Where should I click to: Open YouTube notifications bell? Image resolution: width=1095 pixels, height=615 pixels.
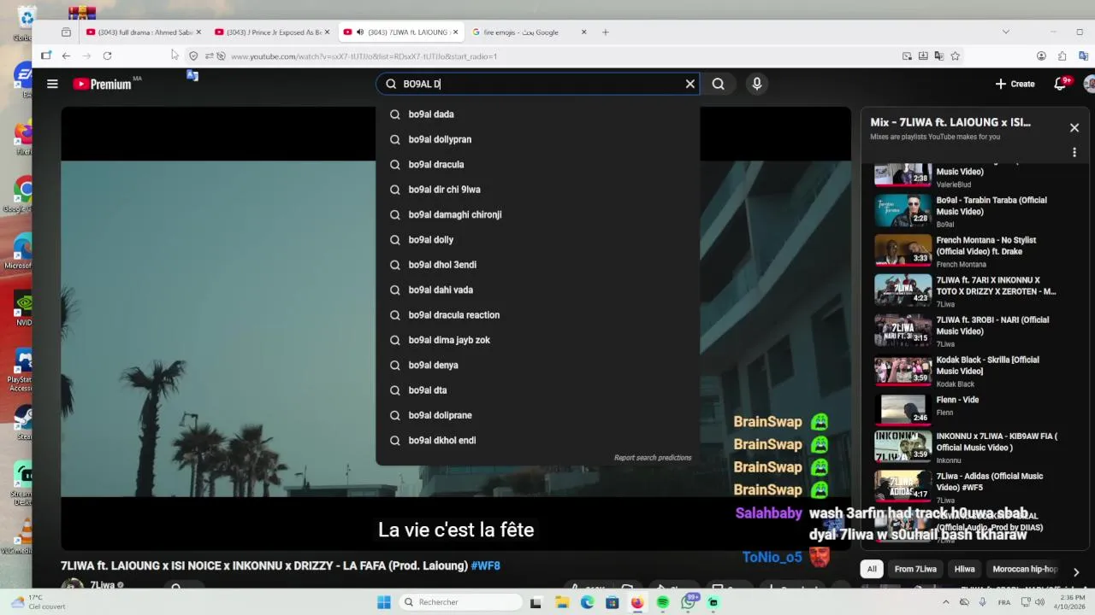tap(1061, 84)
